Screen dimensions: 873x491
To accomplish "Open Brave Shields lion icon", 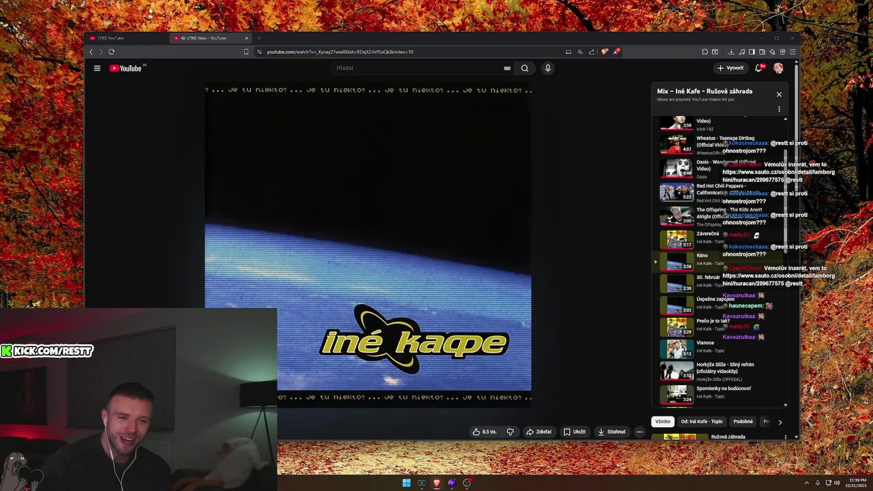I will 604,52.
